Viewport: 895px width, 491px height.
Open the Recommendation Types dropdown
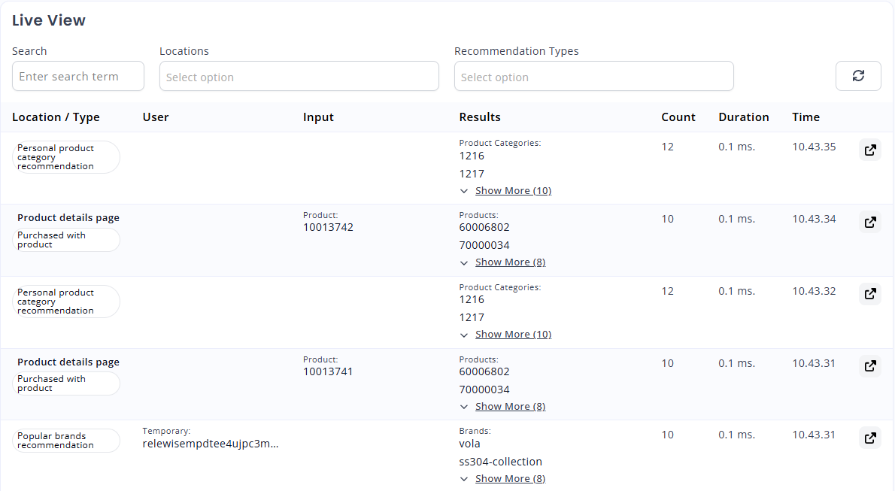[x=593, y=76]
